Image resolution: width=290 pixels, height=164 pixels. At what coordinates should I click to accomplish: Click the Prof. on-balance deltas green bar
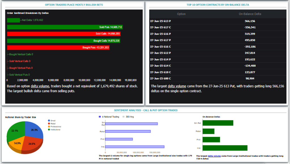click(x=211, y=140)
